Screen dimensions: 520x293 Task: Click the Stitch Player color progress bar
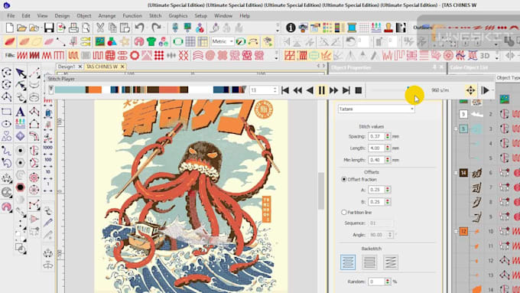[x=150, y=90]
